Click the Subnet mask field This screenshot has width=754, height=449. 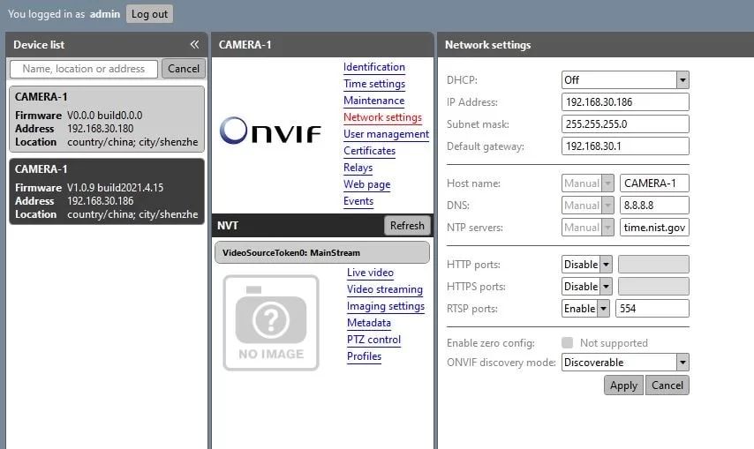pyautogui.click(x=625, y=124)
